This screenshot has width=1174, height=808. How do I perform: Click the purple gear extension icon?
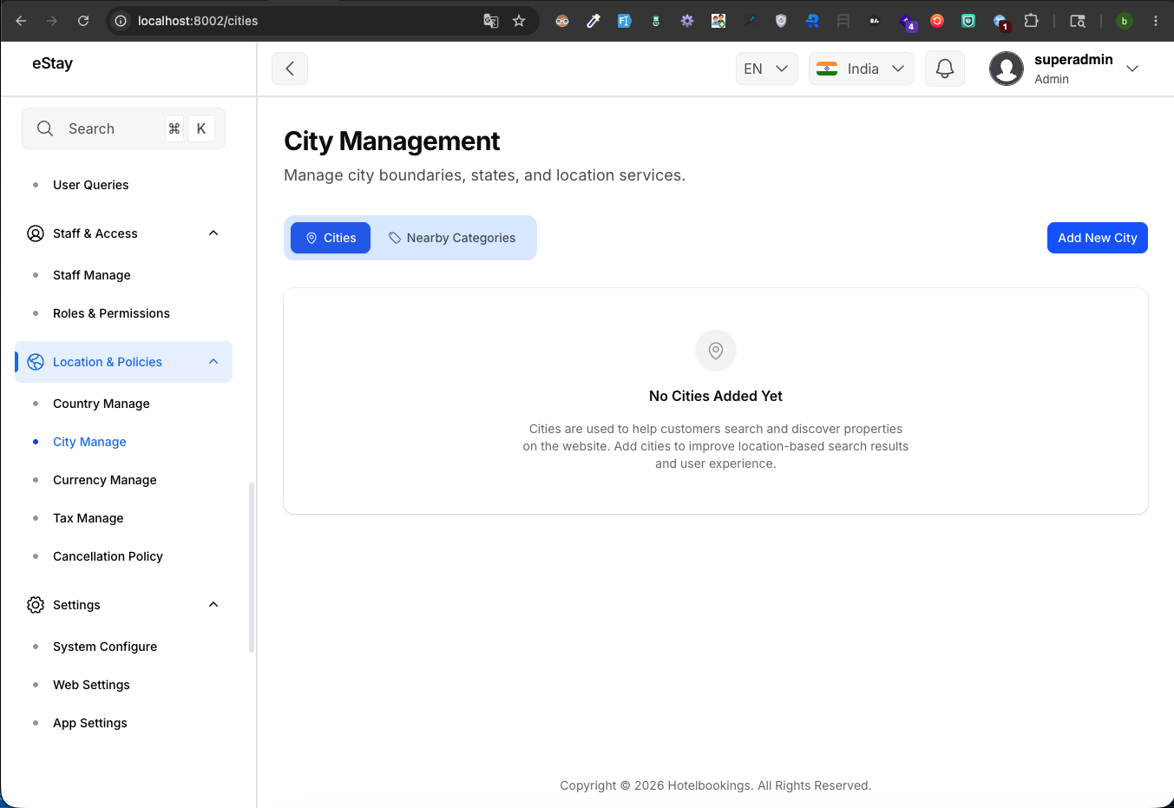[x=687, y=21]
